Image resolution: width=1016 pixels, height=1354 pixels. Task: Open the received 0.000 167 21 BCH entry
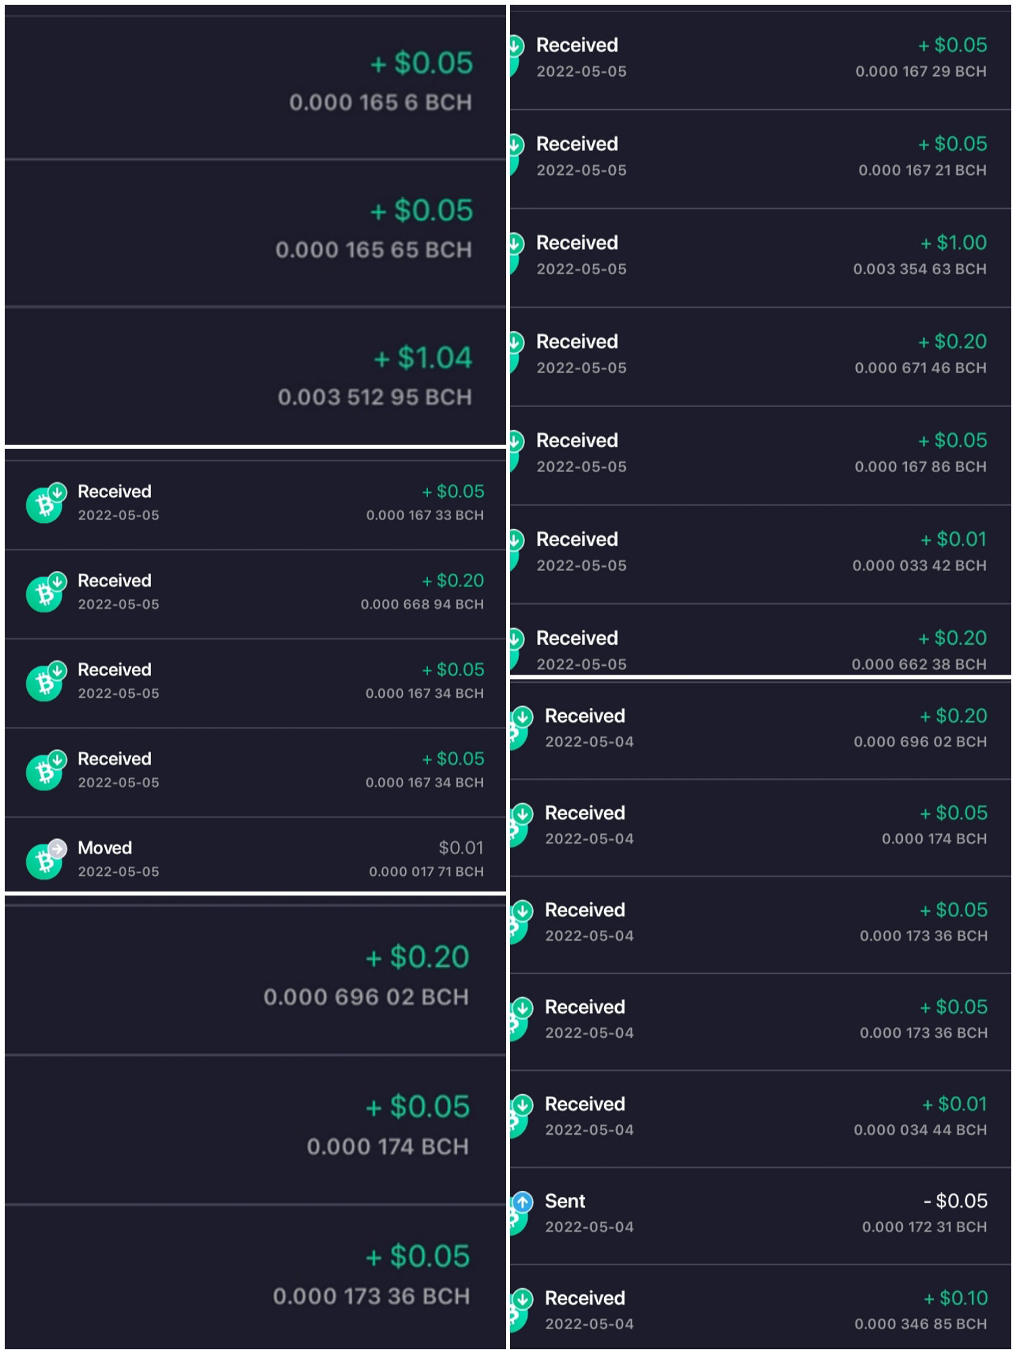(x=760, y=159)
